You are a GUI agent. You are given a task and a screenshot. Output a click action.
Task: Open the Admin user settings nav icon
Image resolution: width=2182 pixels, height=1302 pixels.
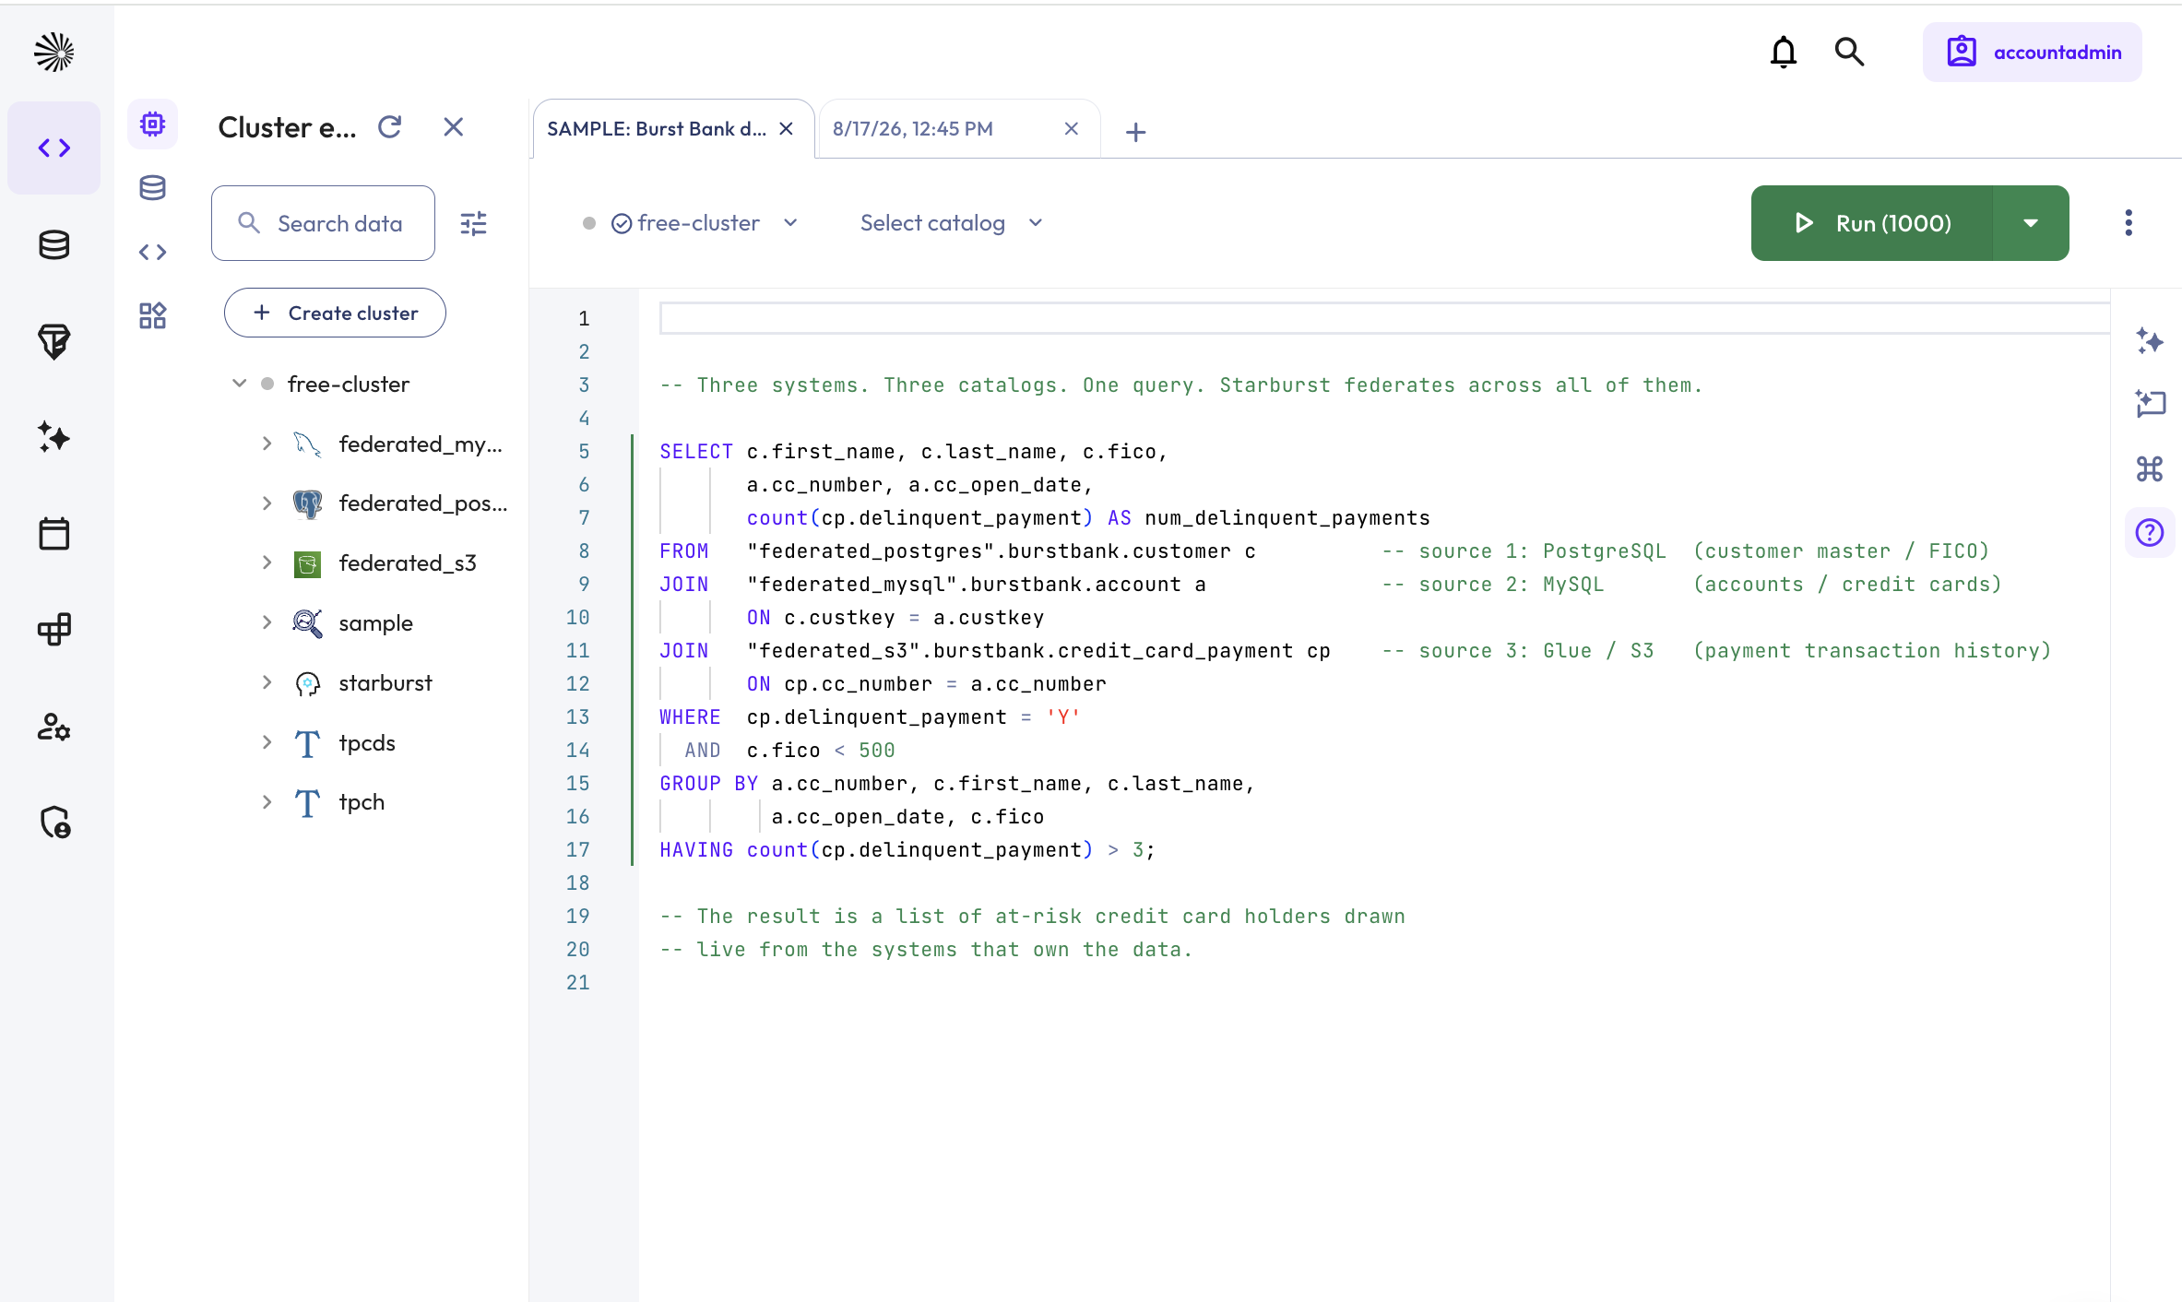[x=53, y=727]
